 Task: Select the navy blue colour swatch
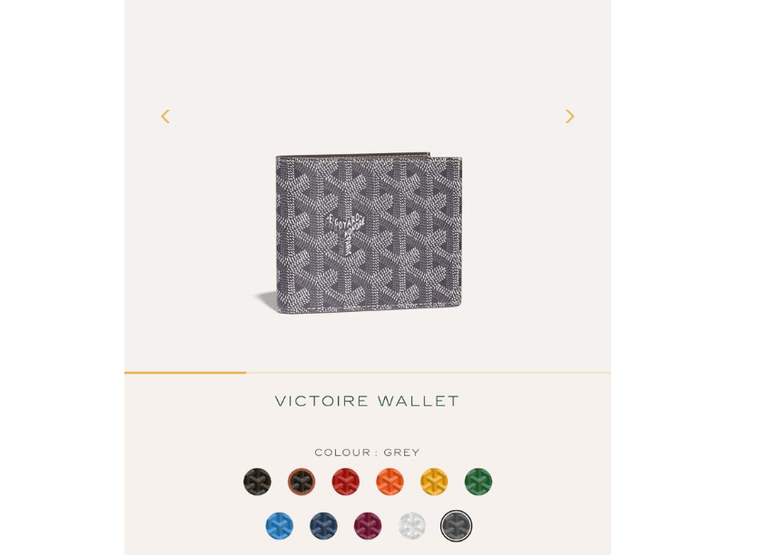pos(323,526)
